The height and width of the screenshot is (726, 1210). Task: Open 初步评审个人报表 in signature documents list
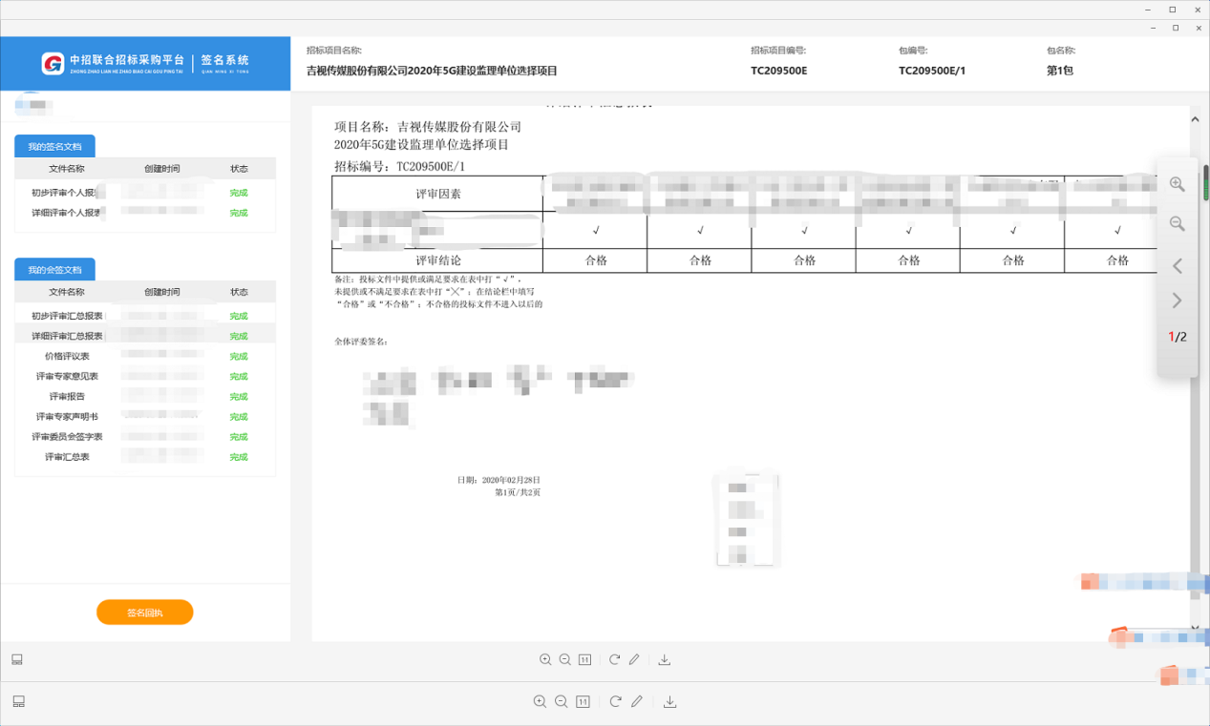[x=67, y=193]
